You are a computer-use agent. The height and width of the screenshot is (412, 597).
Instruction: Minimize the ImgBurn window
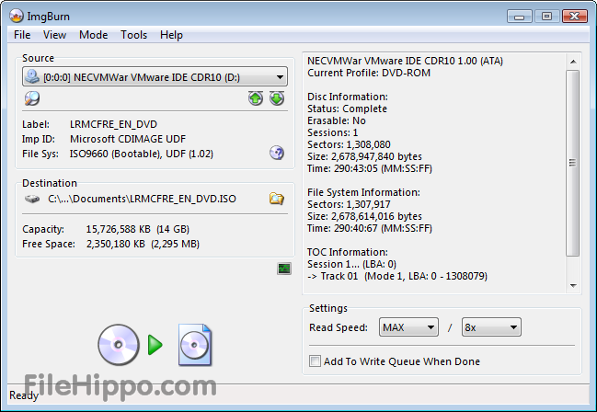pyautogui.click(x=520, y=17)
